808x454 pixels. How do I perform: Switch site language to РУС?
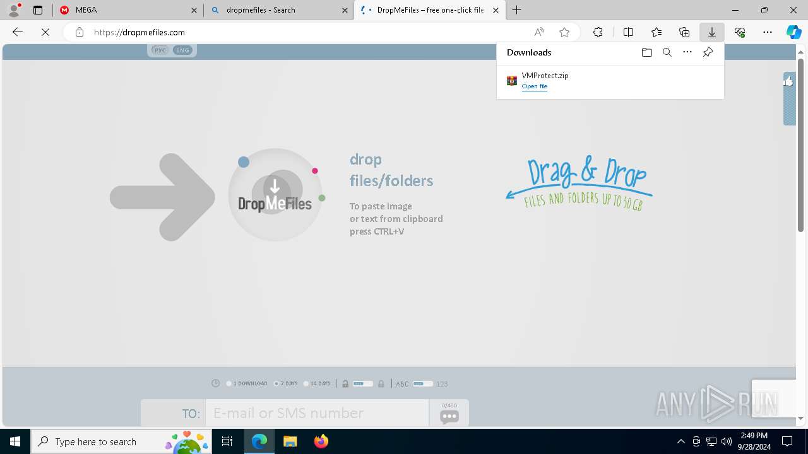[x=160, y=50]
